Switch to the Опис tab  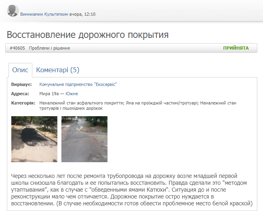[20, 70]
